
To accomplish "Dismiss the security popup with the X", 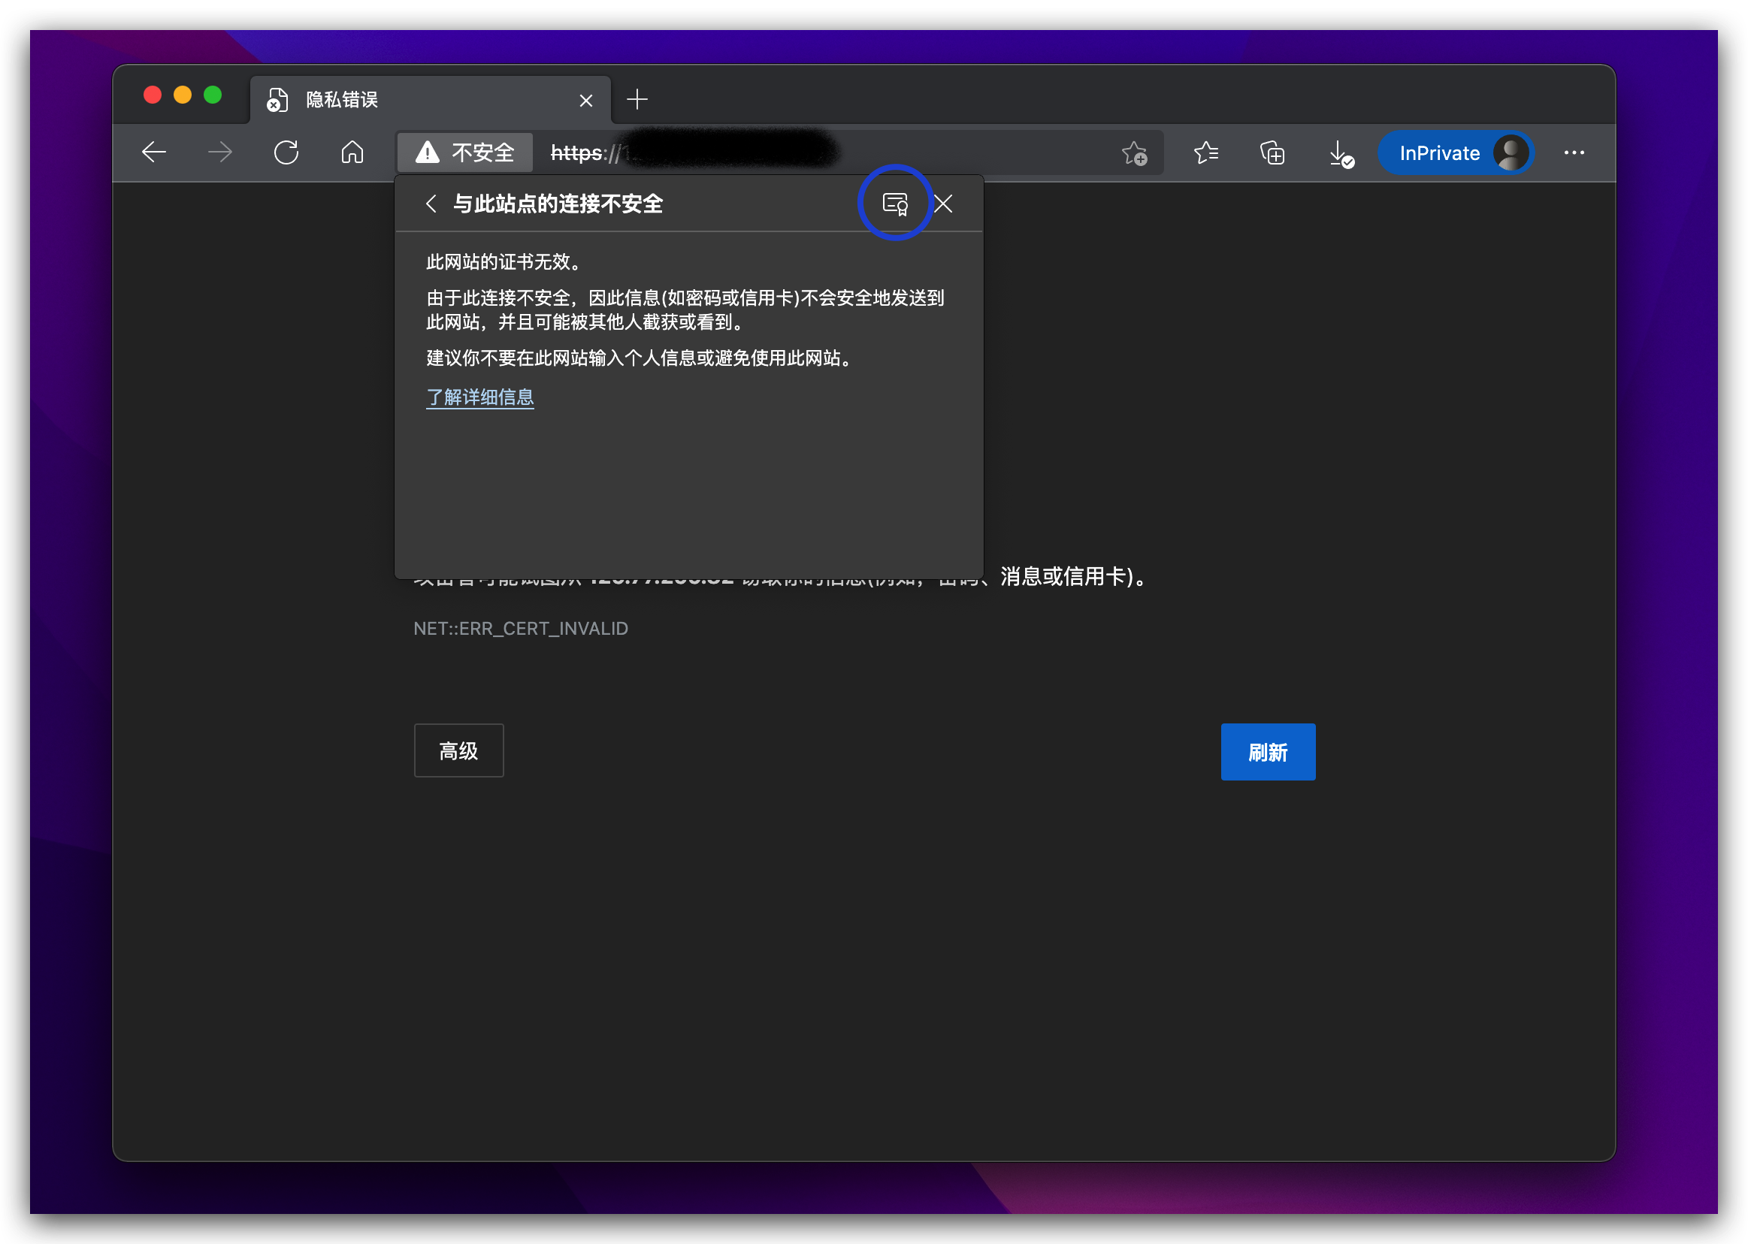I will coord(943,203).
